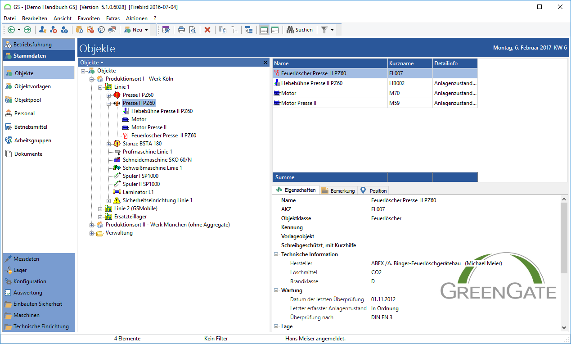Open Objektvorlagen in the sidebar
This screenshot has width=571, height=344.
coord(39,86)
